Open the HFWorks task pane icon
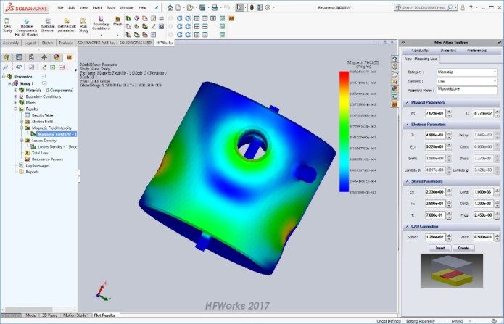Image resolution: width=504 pixels, height=324 pixels. coord(394,104)
